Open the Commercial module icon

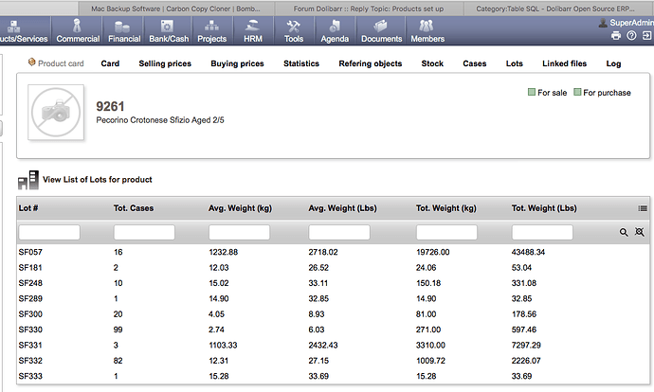pyautogui.click(x=78, y=26)
